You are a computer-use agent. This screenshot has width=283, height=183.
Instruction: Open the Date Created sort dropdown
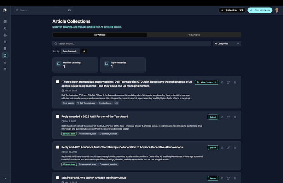pyautogui.click(x=70, y=51)
